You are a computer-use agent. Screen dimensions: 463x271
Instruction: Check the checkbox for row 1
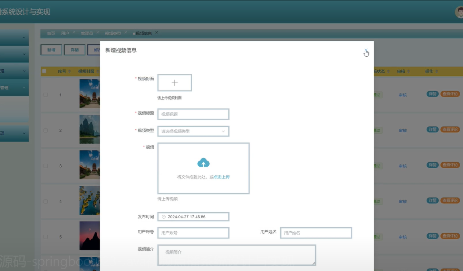(x=46, y=95)
